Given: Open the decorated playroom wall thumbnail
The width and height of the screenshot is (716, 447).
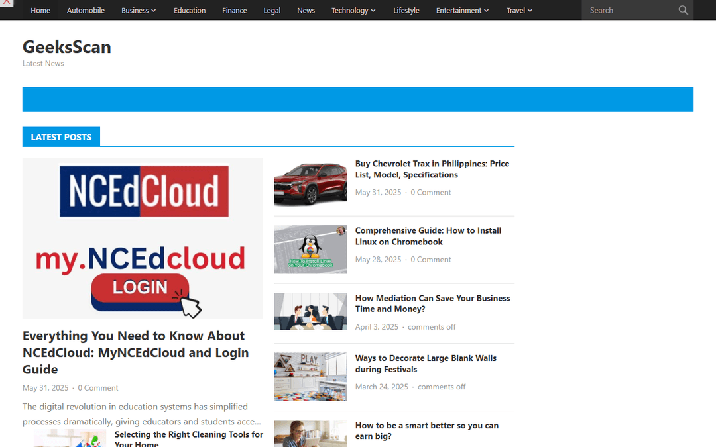Looking at the screenshot, I should 310,377.
